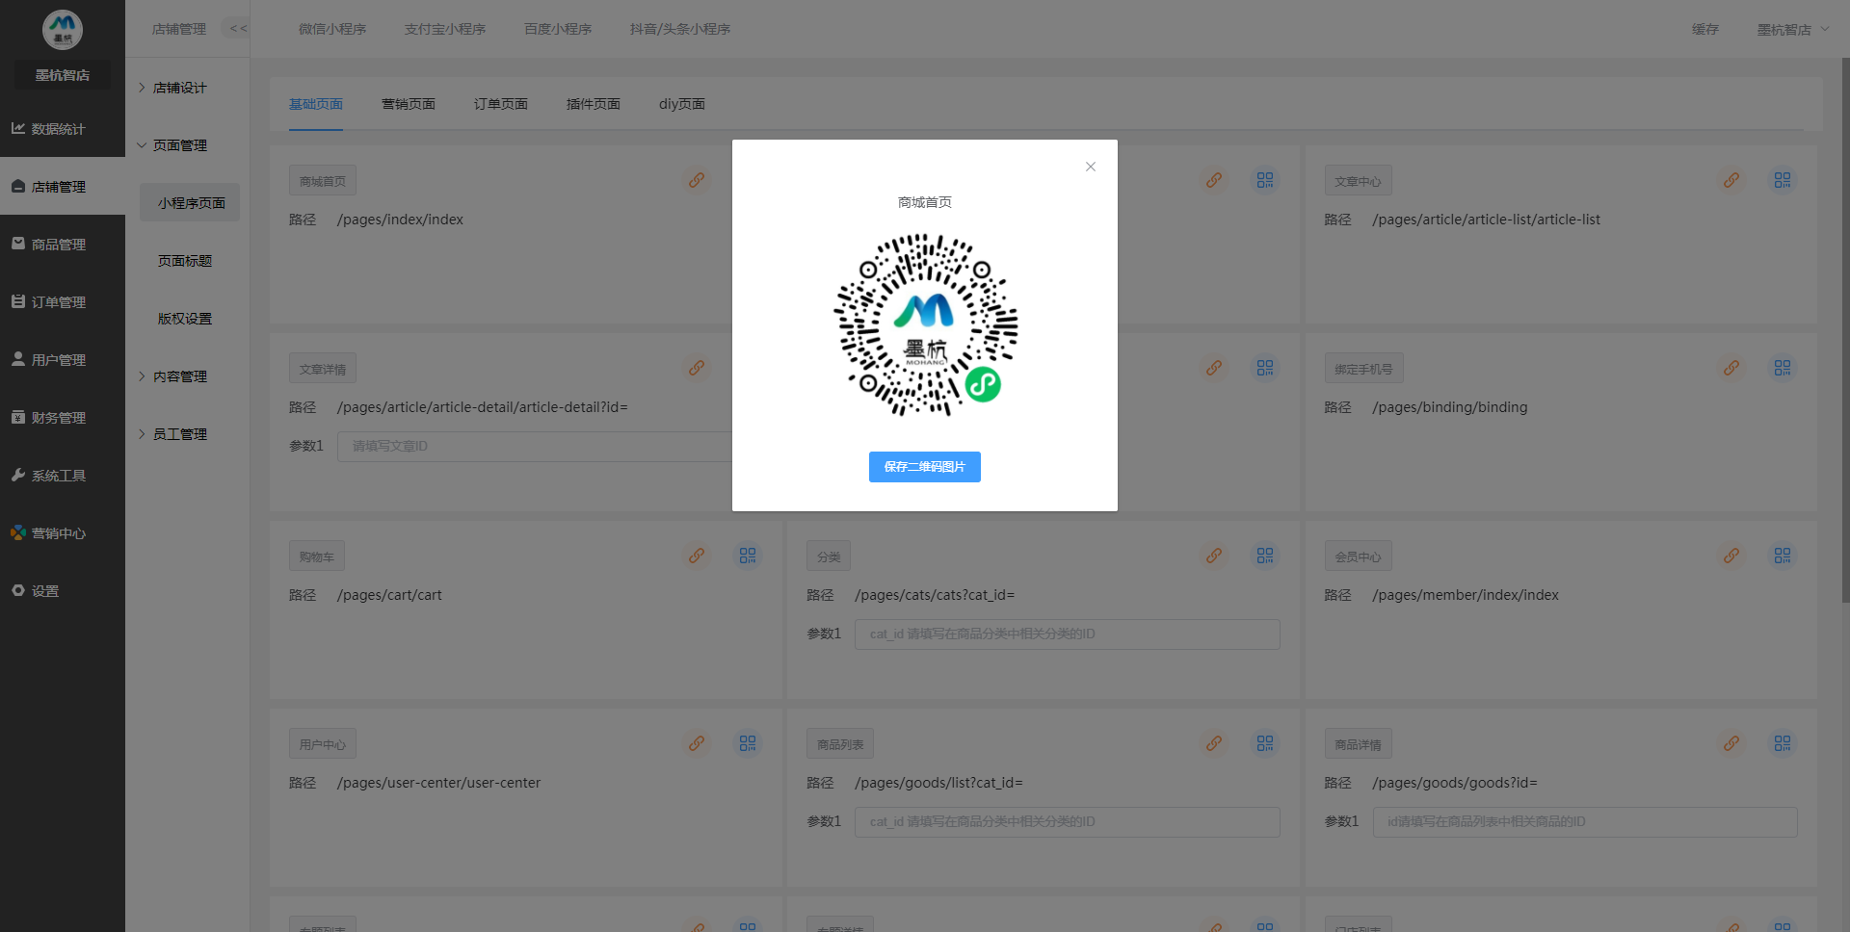
Task: Click path /pages/binding/binding
Action: pos(1450,407)
